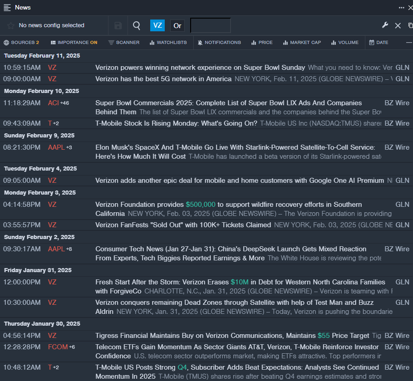Toggle the Or operator button
413x381 pixels.
click(x=177, y=26)
